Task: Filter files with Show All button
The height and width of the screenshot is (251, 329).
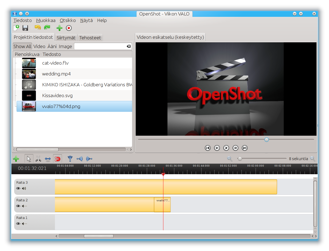Action: tap(23, 46)
